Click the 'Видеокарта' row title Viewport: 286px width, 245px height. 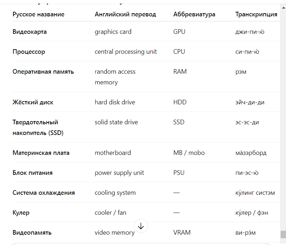pyautogui.click(x=30, y=32)
